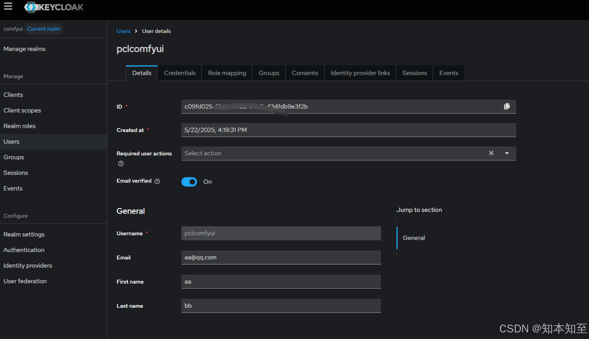Image resolution: width=589 pixels, height=339 pixels.
Task: Click the disabled Username field
Action: click(281, 233)
